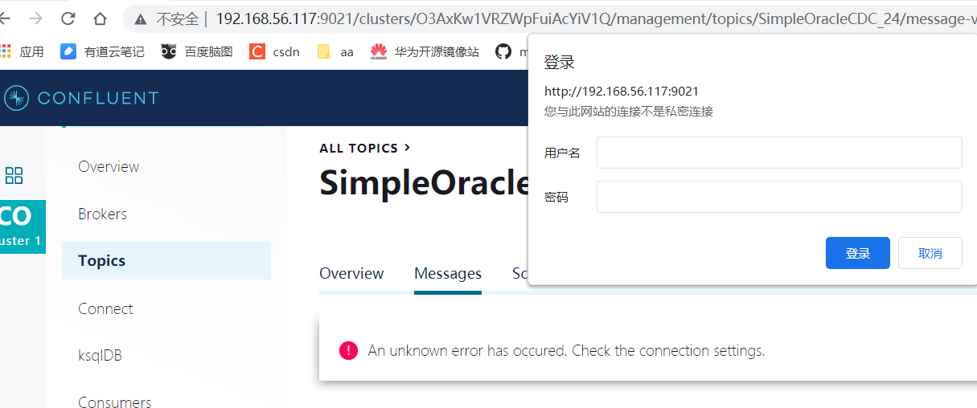This screenshot has height=408, width=977.
Task: Click the Confluent logo
Action: click(81, 98)
